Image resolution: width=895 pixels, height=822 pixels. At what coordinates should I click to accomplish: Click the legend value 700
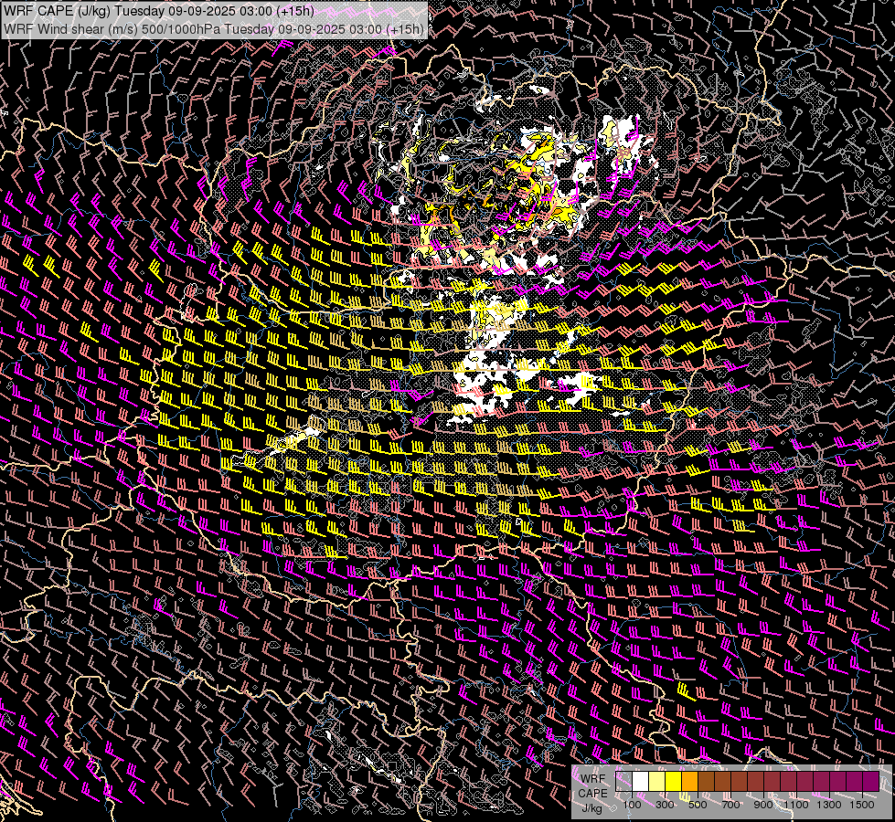730,805
